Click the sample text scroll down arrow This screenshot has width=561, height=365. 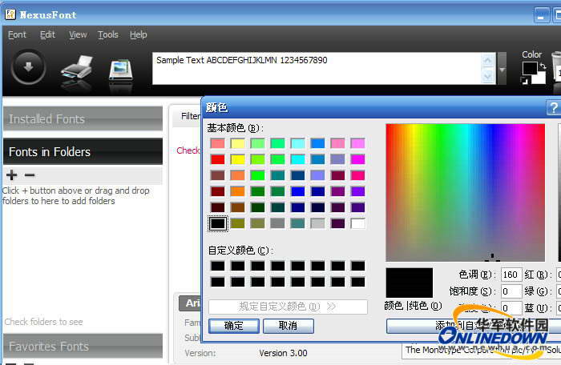coord(487,76)
